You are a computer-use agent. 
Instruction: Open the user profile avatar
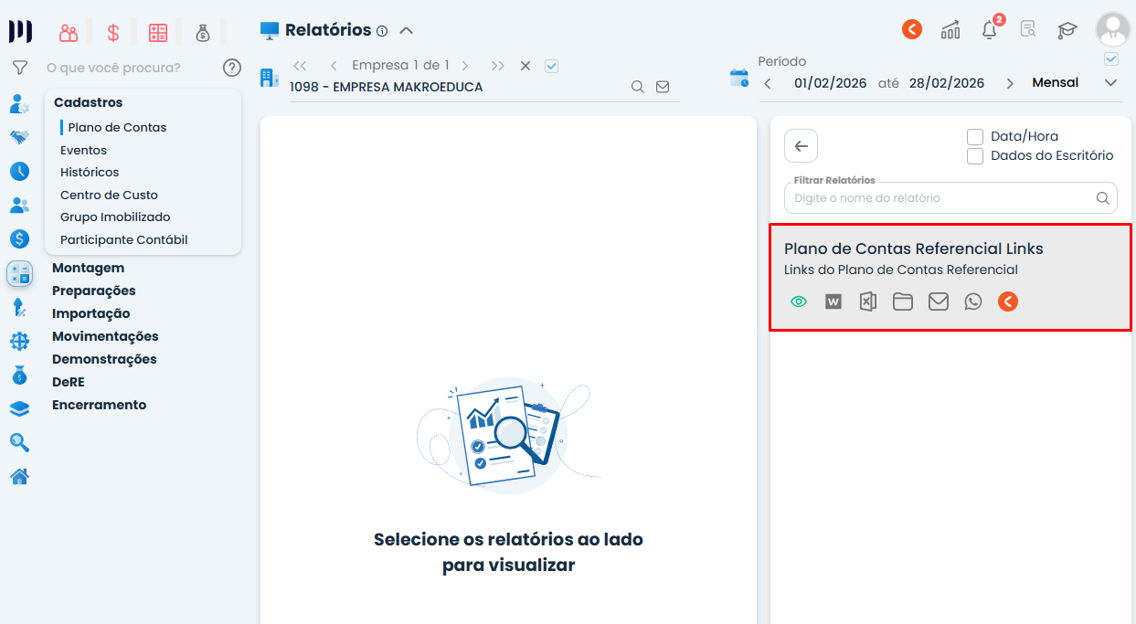pos(1112,29)
